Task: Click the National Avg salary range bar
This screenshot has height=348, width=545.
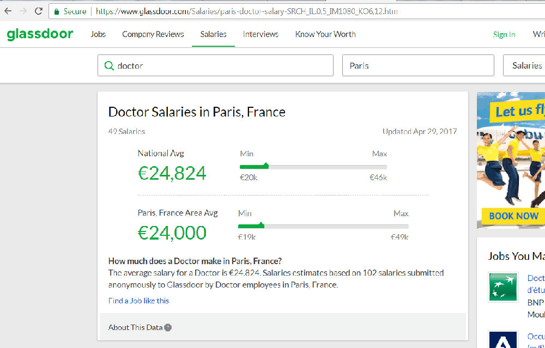Action: pos(313,167)
